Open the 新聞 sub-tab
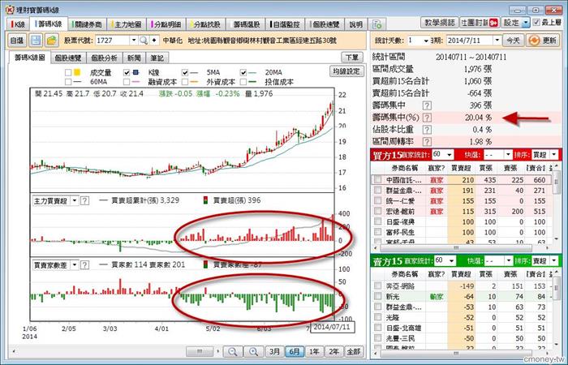This screenshot has width=568, height=365. click(x=134, y=58)
